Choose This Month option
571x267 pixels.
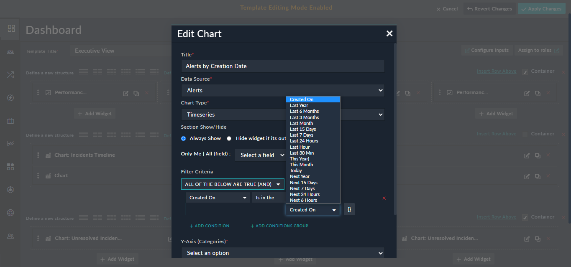point(313,165)
